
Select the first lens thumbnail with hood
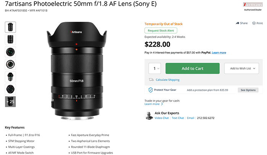click(10, 27)
